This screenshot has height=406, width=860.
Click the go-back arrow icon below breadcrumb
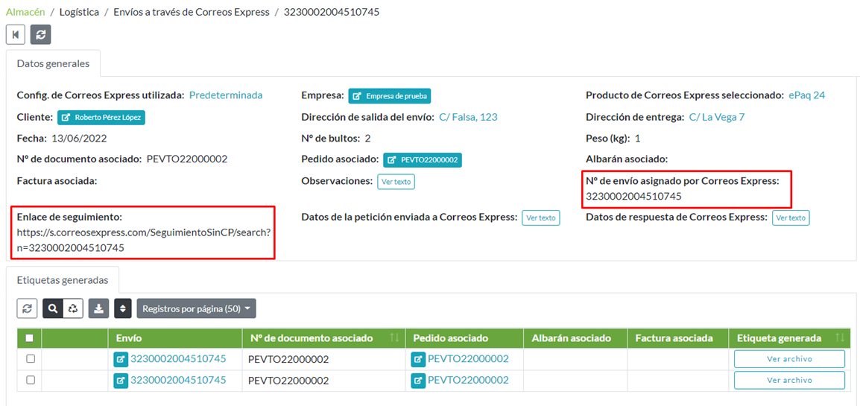[x=15, y=34]
